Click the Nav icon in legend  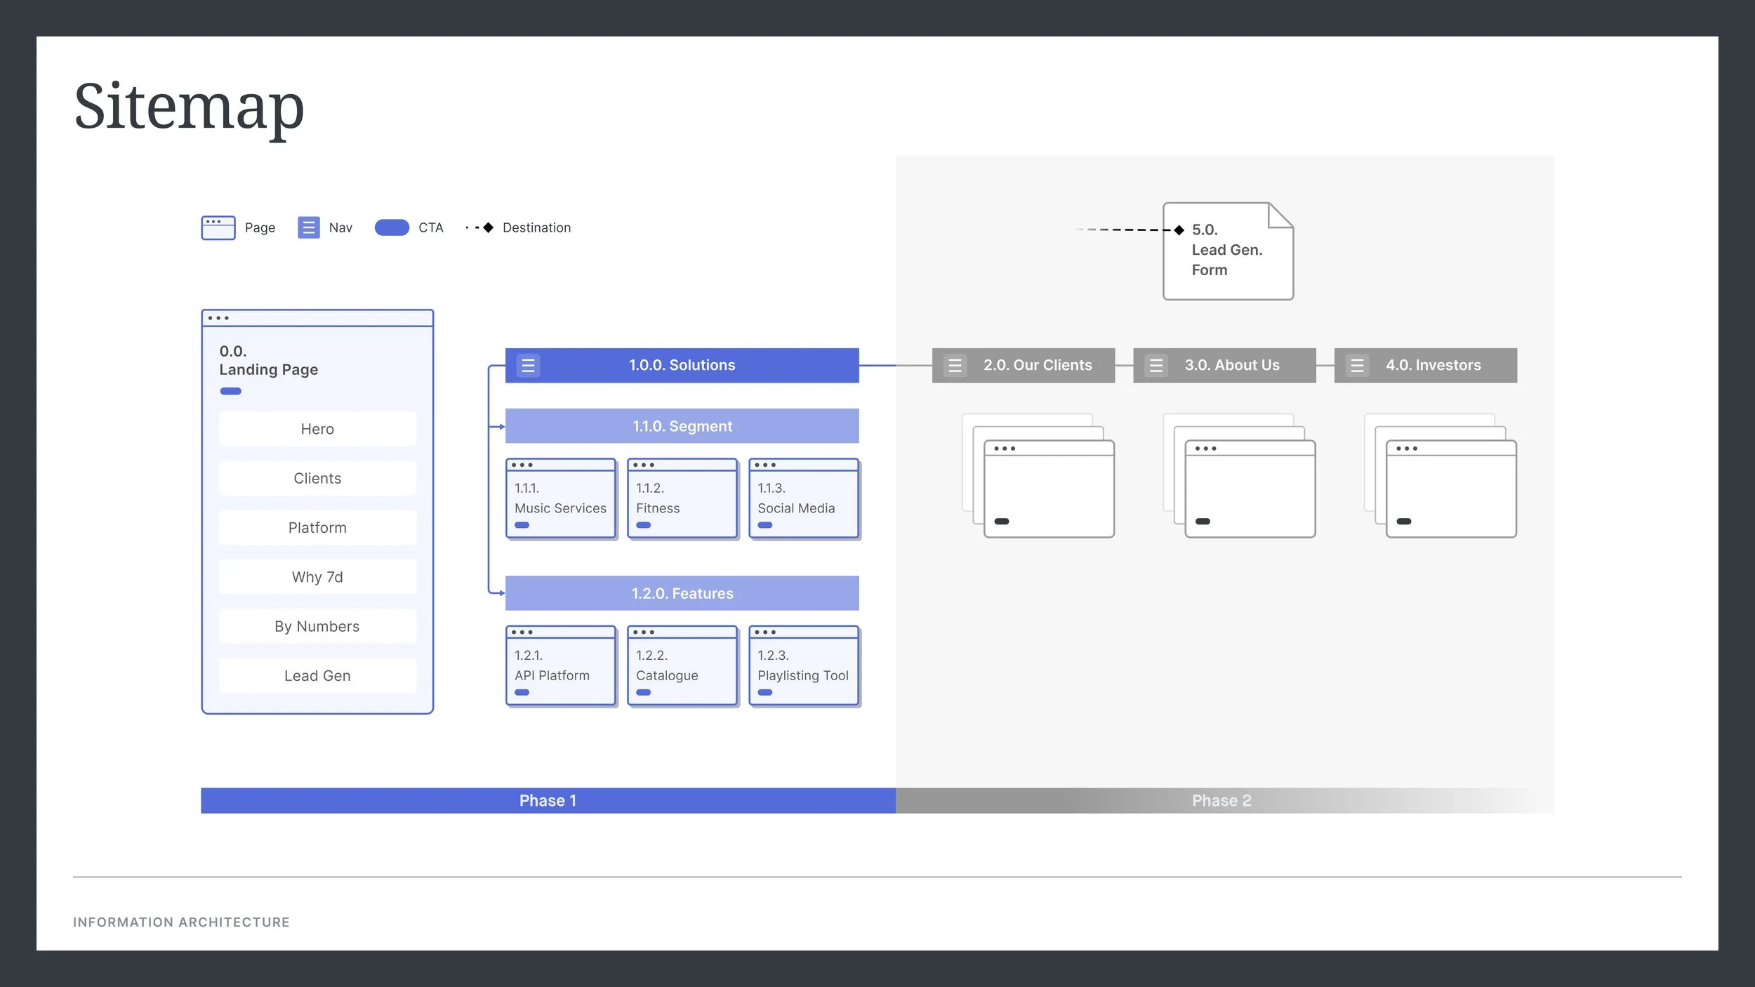point(308,227)
